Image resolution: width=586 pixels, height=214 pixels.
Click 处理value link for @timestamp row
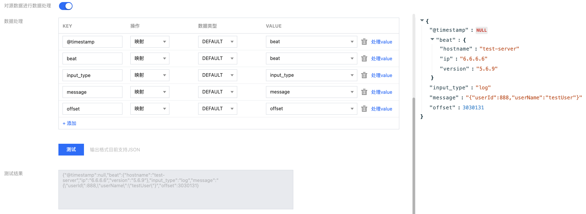tap(381, 42)
